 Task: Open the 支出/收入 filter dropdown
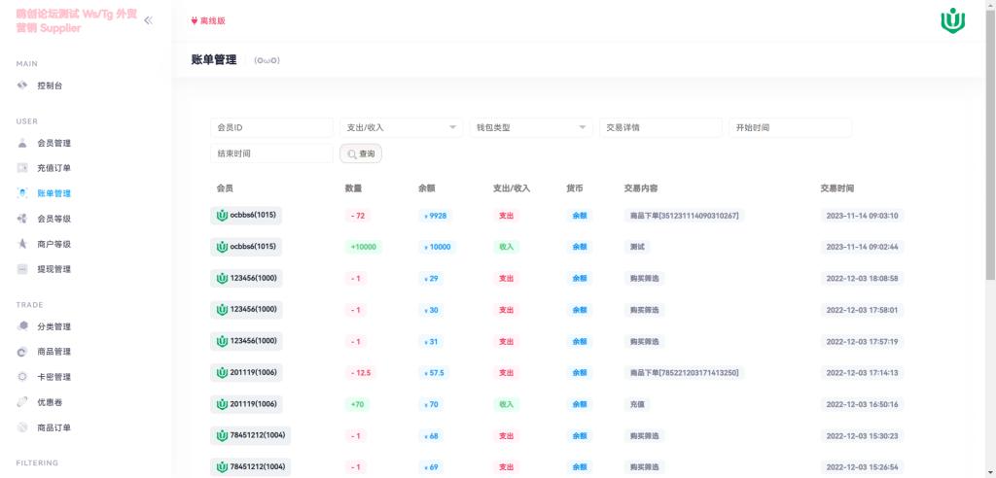[x=401, y=127]
